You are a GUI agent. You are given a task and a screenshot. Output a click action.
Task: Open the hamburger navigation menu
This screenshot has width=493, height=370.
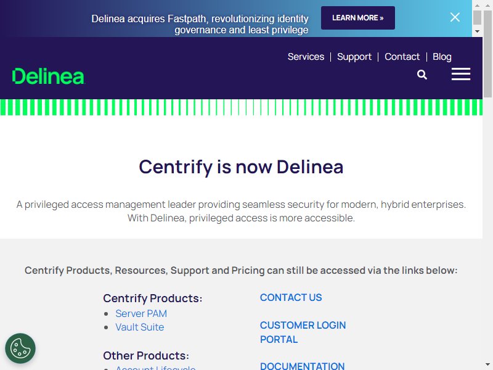point(461,74)
